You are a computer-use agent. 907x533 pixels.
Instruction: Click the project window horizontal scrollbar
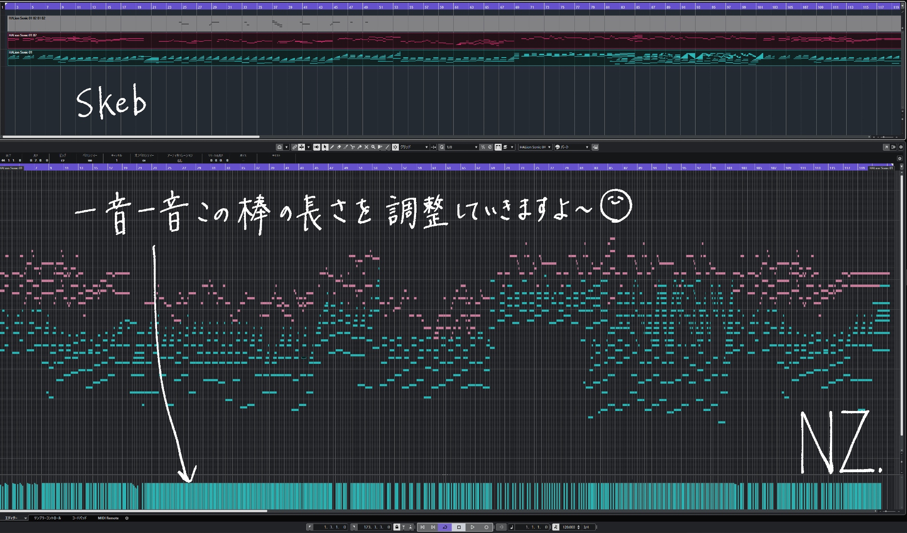pos(132,137)
